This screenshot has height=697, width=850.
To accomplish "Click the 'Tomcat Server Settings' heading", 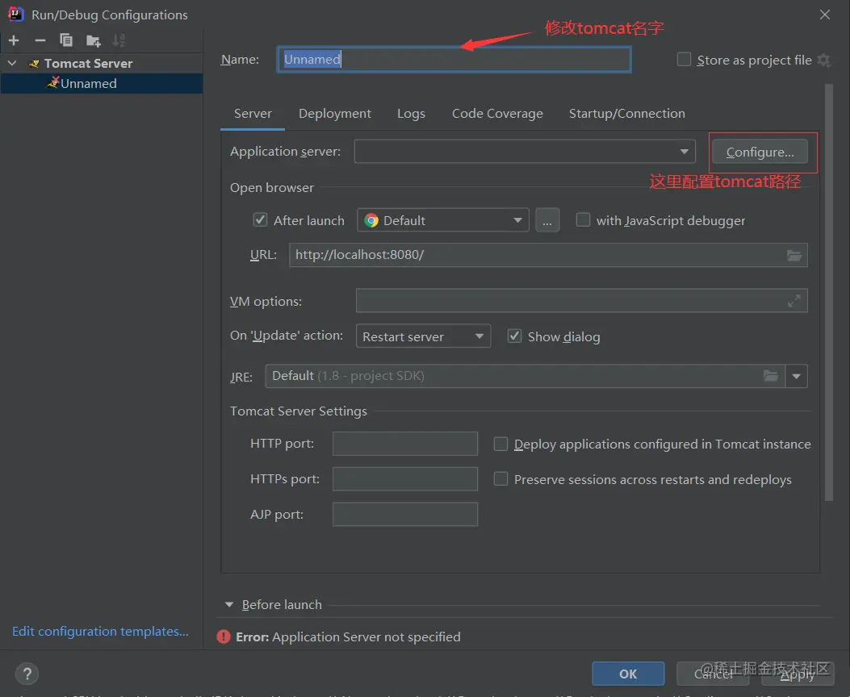I will pos(298,411).
